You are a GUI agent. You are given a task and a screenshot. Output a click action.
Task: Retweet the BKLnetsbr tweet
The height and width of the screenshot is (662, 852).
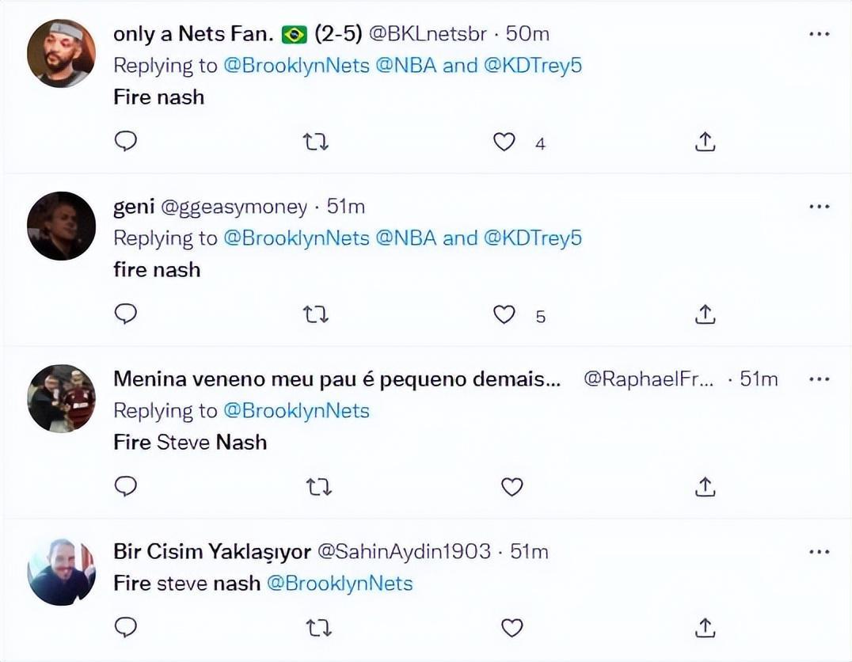[x=317, y=142]
